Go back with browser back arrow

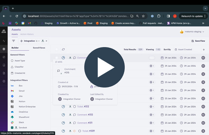pos(4,16)
